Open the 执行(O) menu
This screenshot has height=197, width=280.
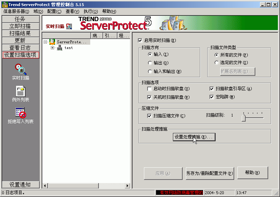pos(91,11)
